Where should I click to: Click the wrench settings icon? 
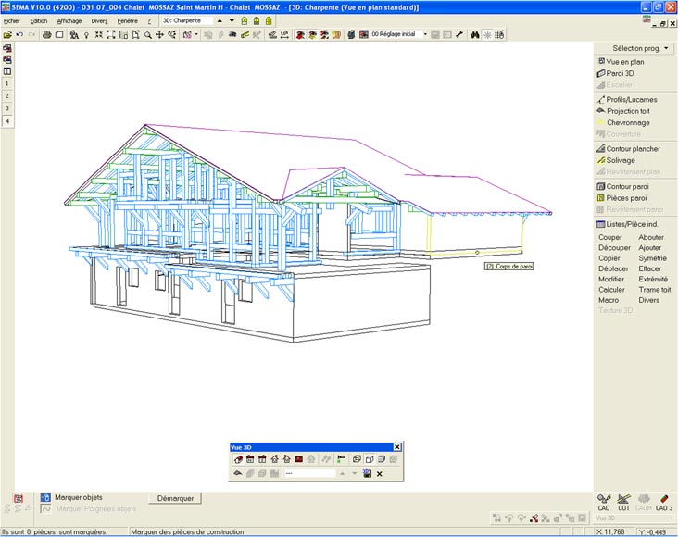(459, 34)
